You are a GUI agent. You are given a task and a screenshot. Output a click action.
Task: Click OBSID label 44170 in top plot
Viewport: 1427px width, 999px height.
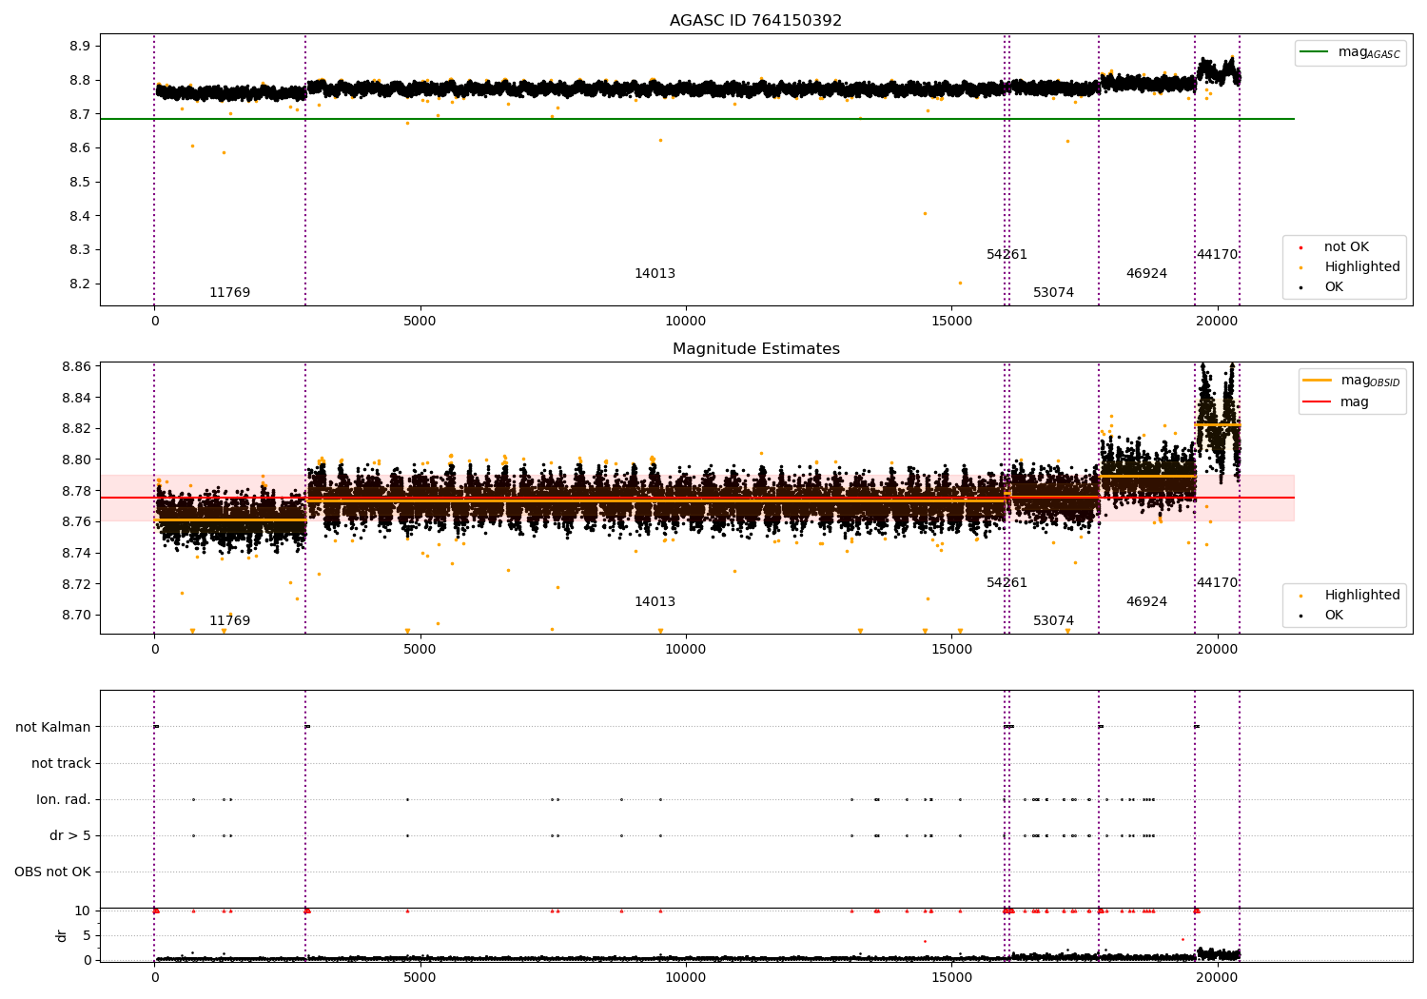tap(1217, 255)
